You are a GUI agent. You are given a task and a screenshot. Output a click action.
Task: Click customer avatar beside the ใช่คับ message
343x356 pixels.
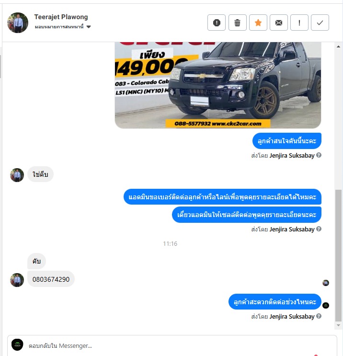pos(17,175)
